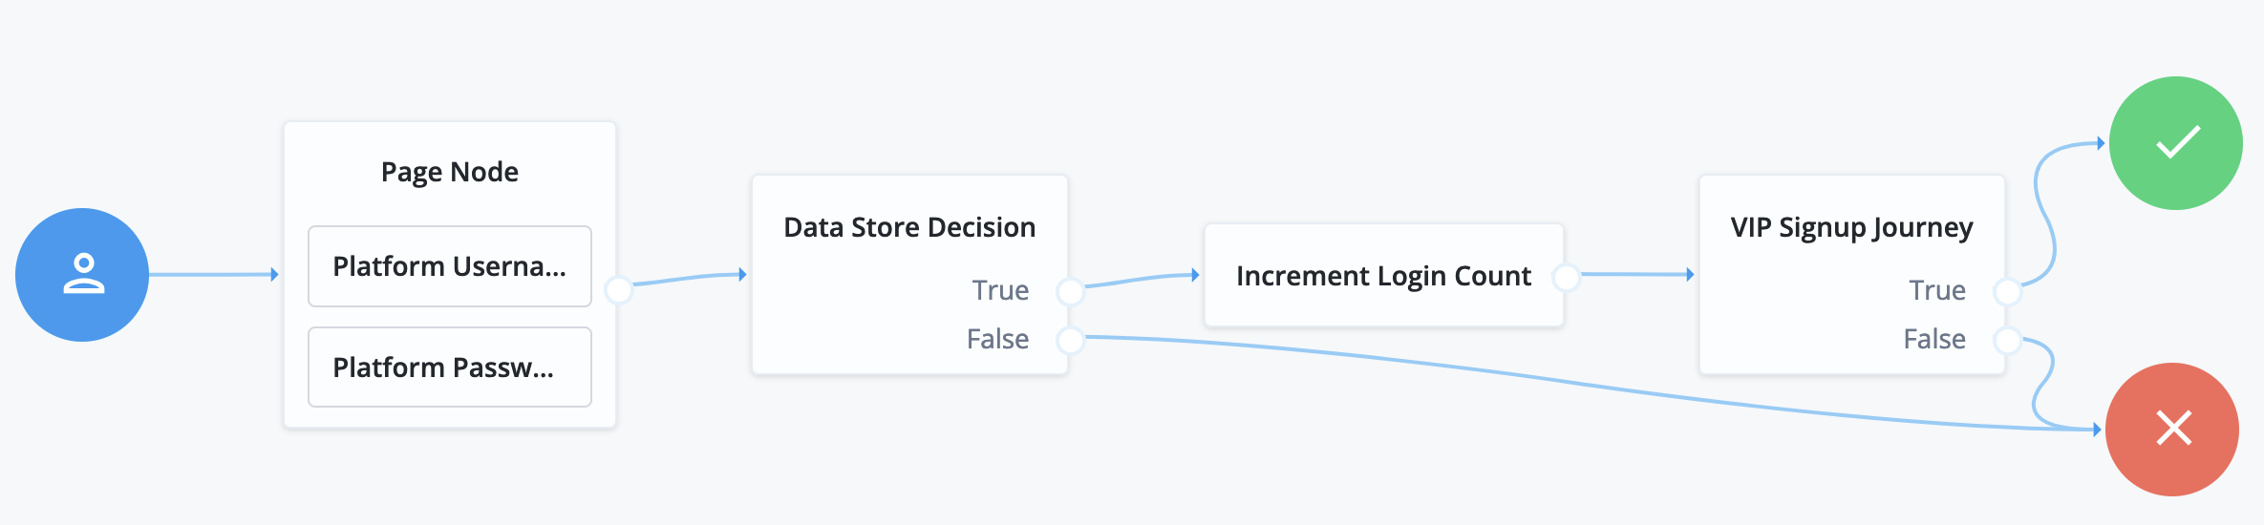This screenshot has height=525, width=2264.
Task: Click the Platform Username node
Action: click(450, 266)
